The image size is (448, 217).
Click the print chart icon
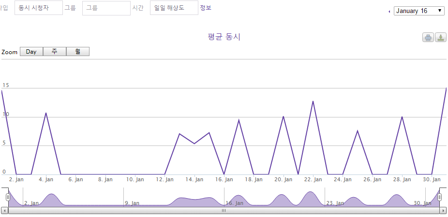(428, 38)
